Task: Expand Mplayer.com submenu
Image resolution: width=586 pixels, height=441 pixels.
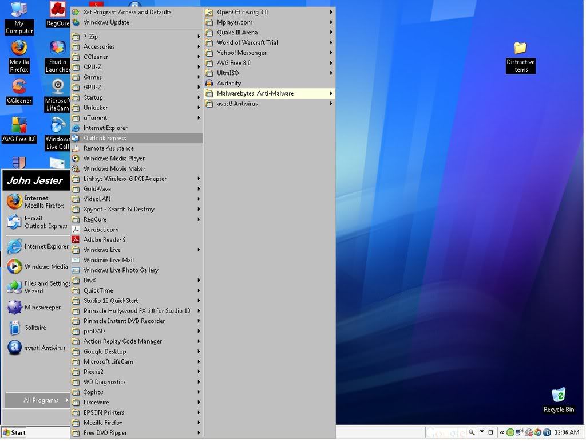Action: [270, 22]
